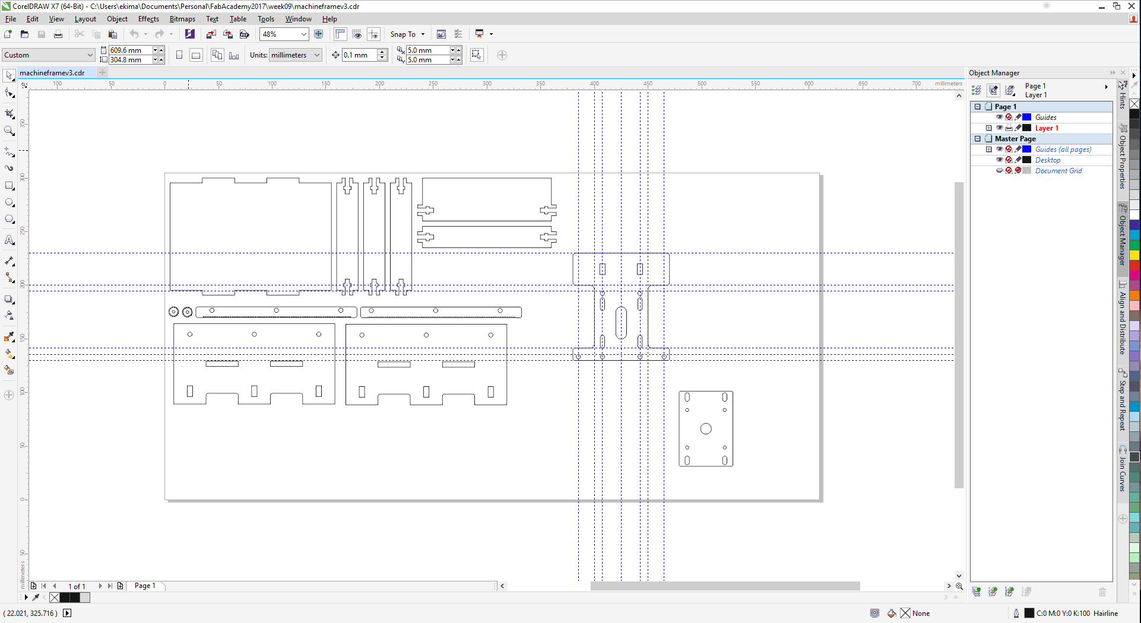Screen dimensions: 1141x623
Task: Click the New document icon
Action: point(8,34)
